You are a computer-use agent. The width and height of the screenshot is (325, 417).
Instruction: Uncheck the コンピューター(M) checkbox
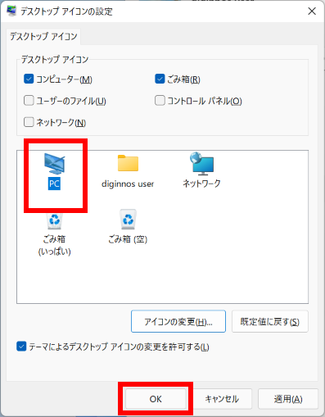pos(29,79)
